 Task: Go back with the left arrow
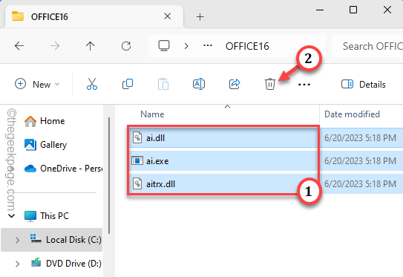pos(19,46)
